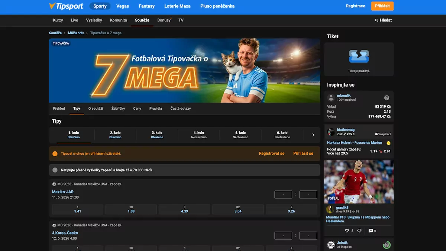Open biatlonmag's avatar
The width and height of the screenshot is (446, 251).
331,132
